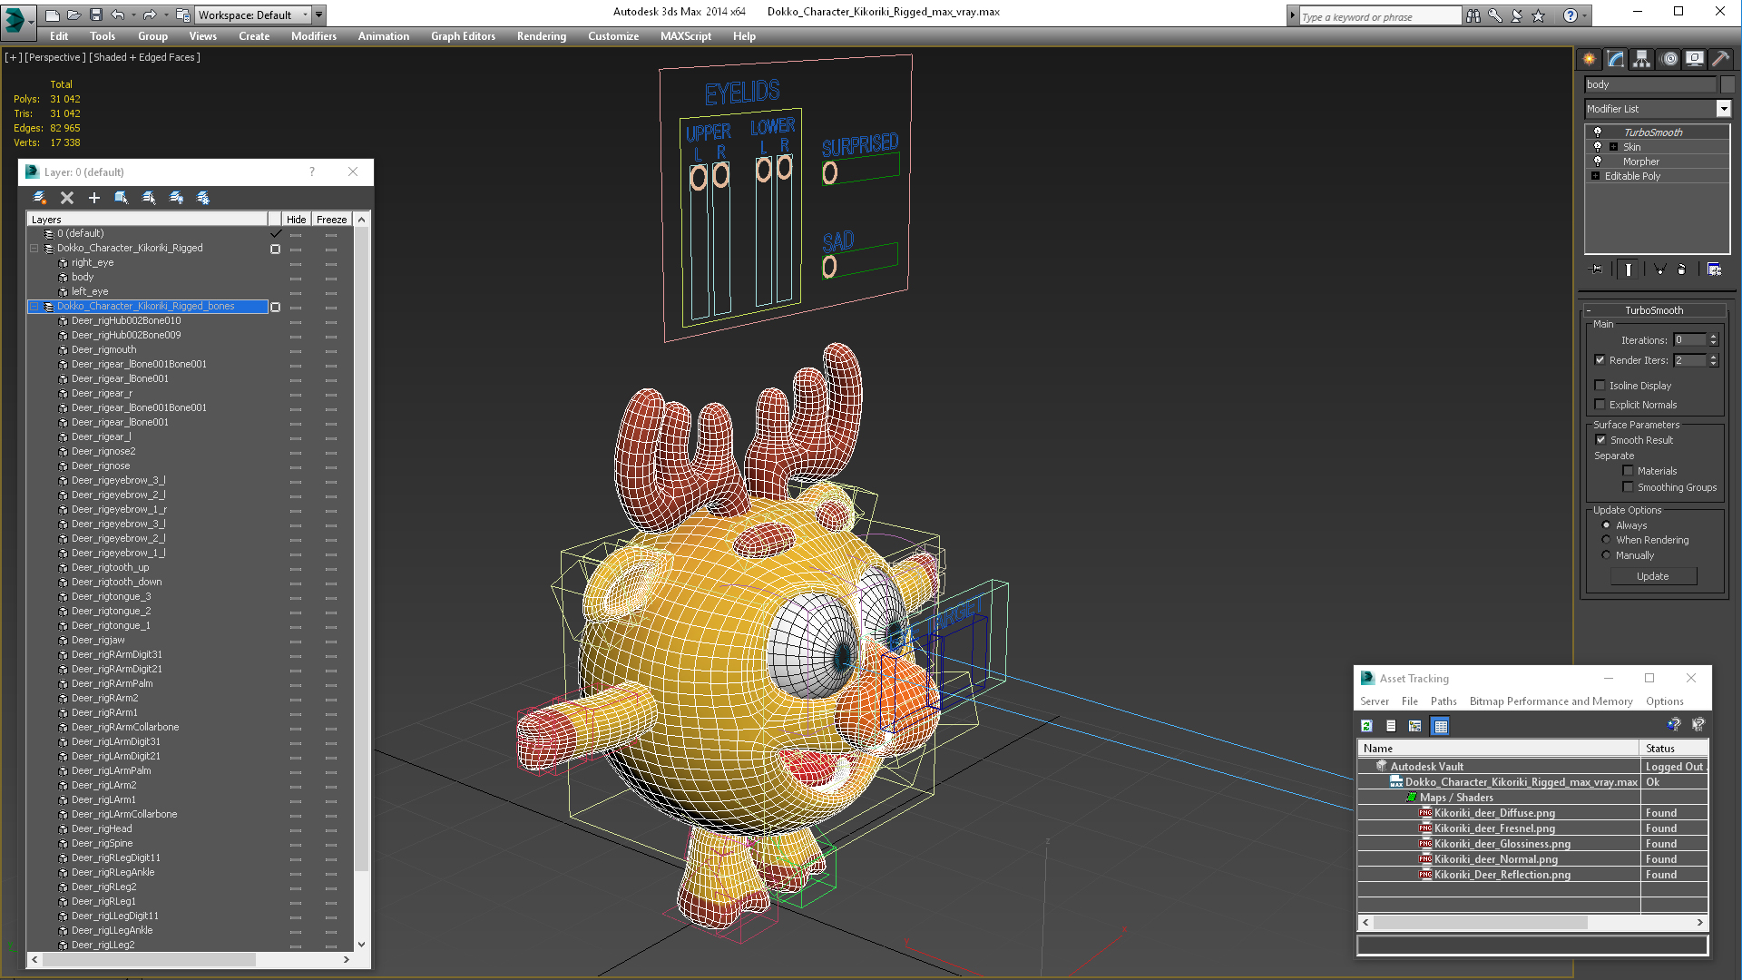
Task: Open the Graph Editors menu
Action: pyautogui.click(x=463, y=36)
